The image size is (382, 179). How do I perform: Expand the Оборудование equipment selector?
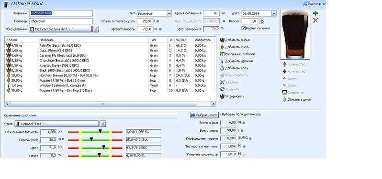tap(60, 29)
